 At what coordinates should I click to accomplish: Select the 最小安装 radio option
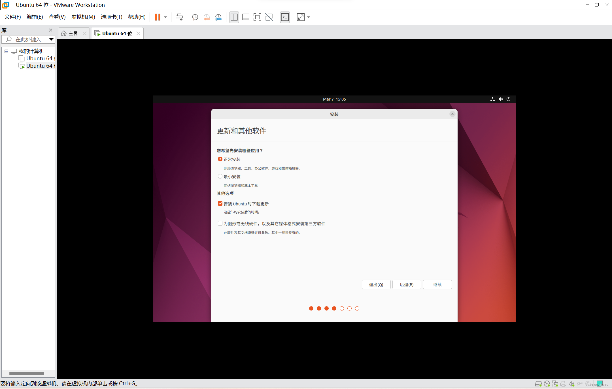[x=220, y=177]
